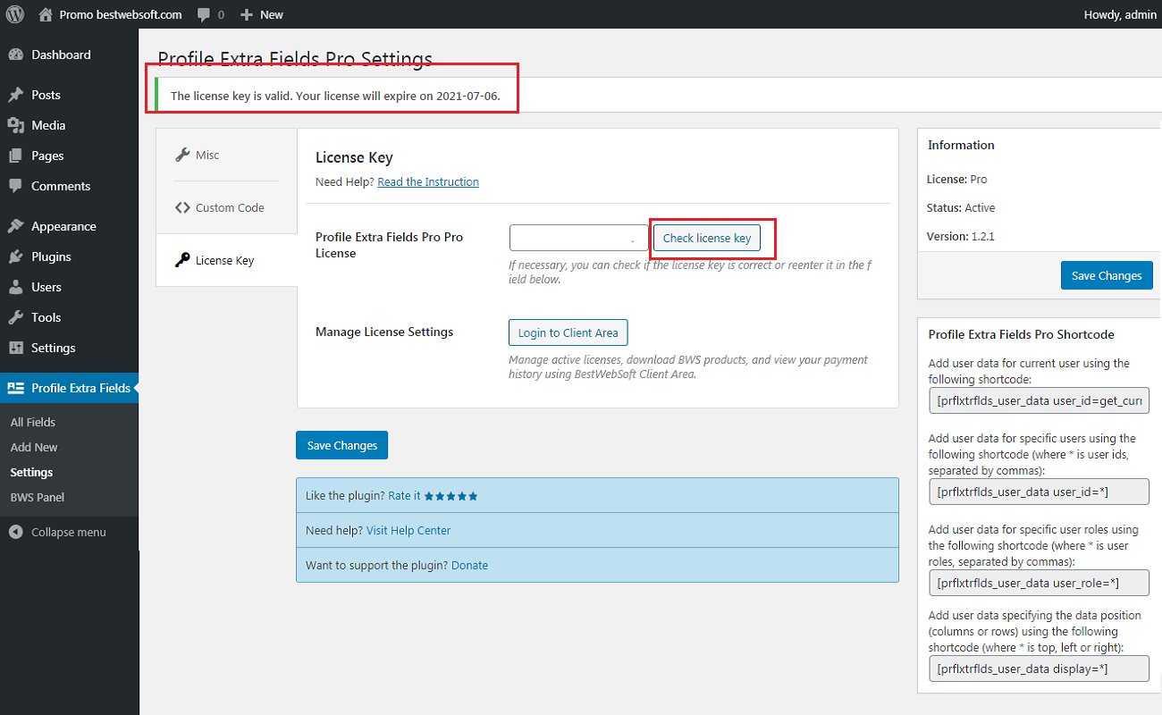Open the Howdy, admin account menu
1162x715 pixels.
point(1120,14)
